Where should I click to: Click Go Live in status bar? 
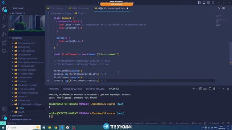pos(196,123)
